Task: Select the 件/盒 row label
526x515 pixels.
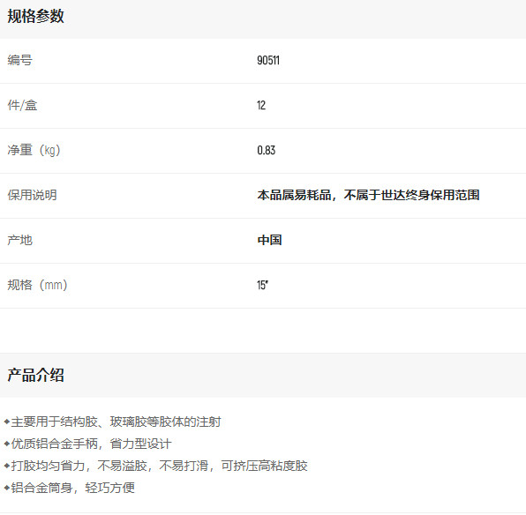Action: click(x=22, y=105)
